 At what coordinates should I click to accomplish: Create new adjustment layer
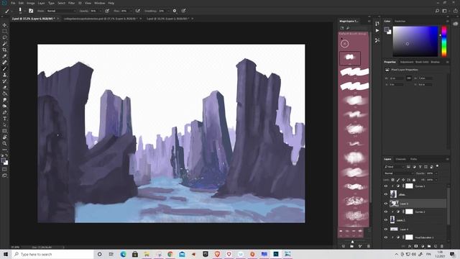coord(423,246)
